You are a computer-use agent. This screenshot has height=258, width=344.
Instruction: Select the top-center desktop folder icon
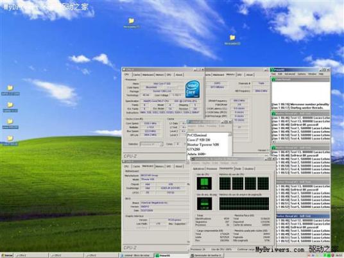pos(131,23)
